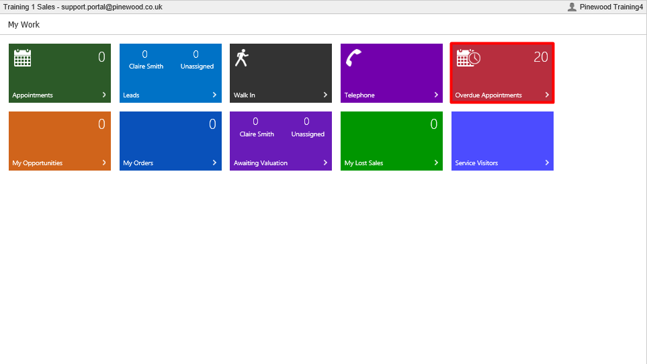
Task: Open the Awaiting Valuation chevron arrow
Action: (325, 163)
